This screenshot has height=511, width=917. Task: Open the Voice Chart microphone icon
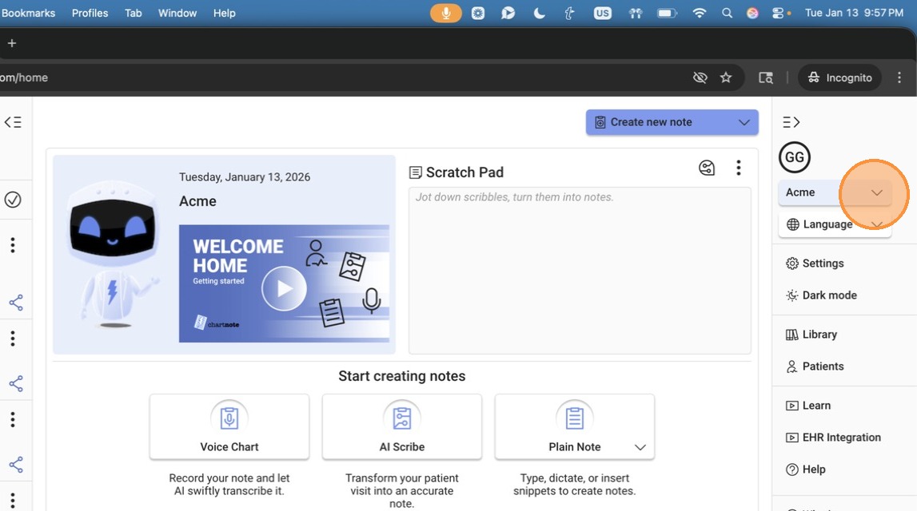click(229, 418)
